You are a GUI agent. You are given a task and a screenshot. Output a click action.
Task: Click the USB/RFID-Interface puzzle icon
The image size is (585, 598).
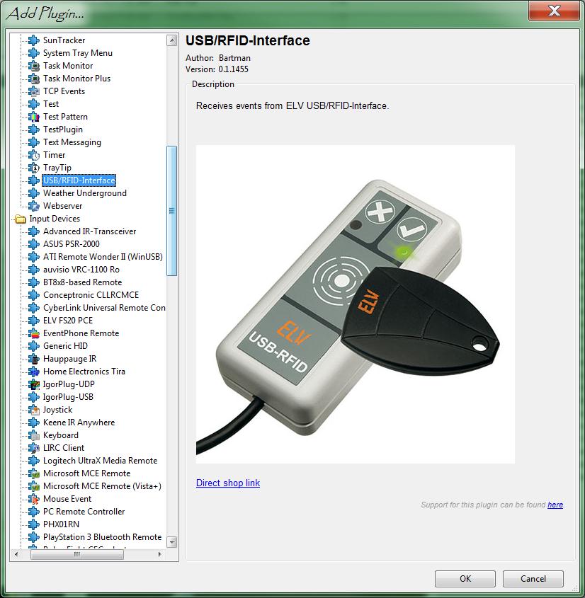point(34,180)
